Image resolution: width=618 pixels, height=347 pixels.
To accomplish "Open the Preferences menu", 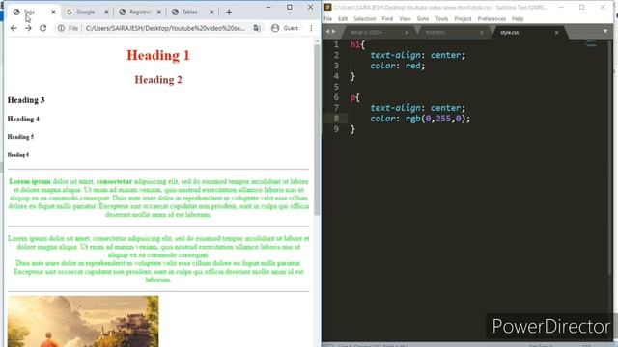I will 492,19.
